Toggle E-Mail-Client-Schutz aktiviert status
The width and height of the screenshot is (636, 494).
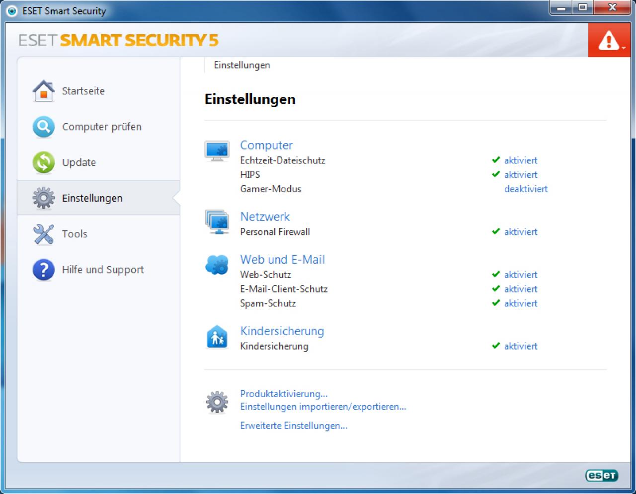click(521, 289)
